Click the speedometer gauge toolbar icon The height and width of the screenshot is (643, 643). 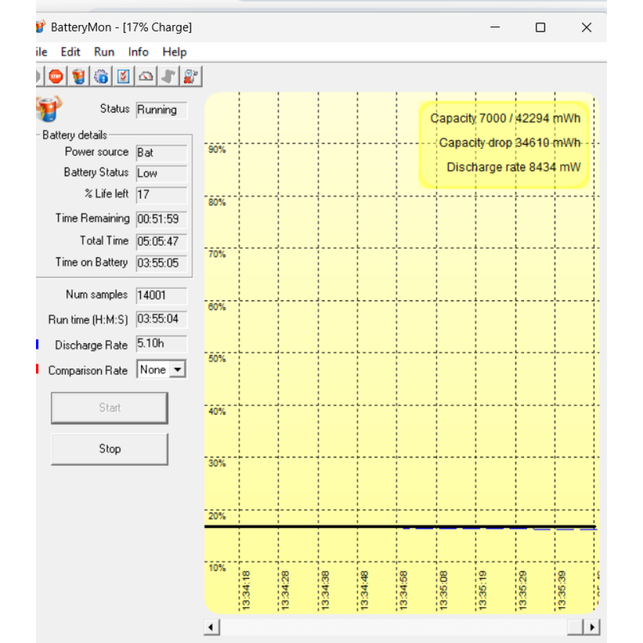tap(146, 77)
